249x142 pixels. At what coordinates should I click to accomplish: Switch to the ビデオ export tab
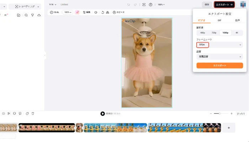(x=202, y=20)
